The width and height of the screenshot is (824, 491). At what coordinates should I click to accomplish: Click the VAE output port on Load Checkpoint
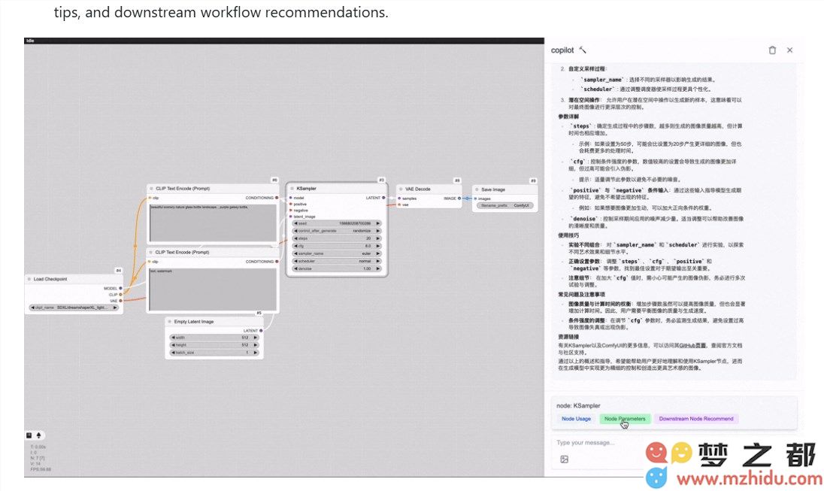click(x=120, y=301)
